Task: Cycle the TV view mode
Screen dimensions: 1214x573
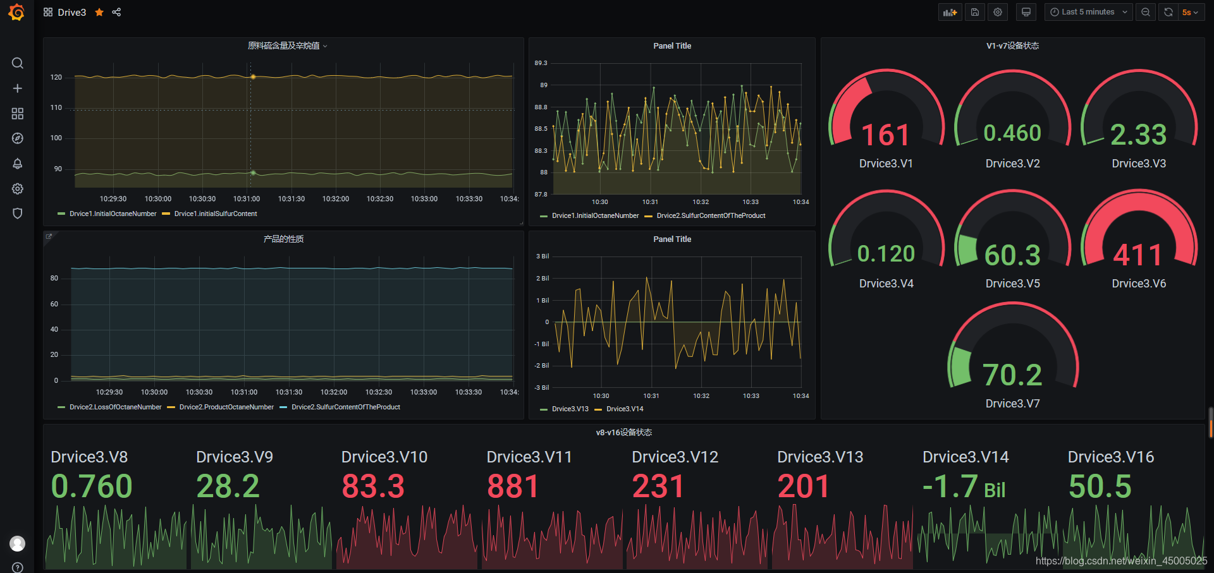Action: click(x=1026, y=12)
